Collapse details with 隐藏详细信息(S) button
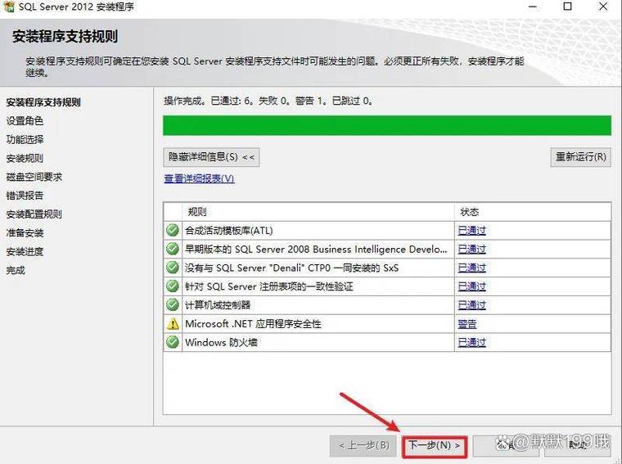The height and width of the screenshot is (464, 622). coord(211,157)
